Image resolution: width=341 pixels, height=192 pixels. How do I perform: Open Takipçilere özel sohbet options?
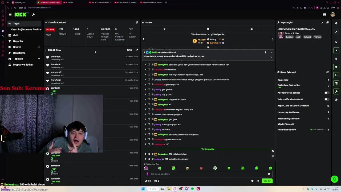(303, 86)
